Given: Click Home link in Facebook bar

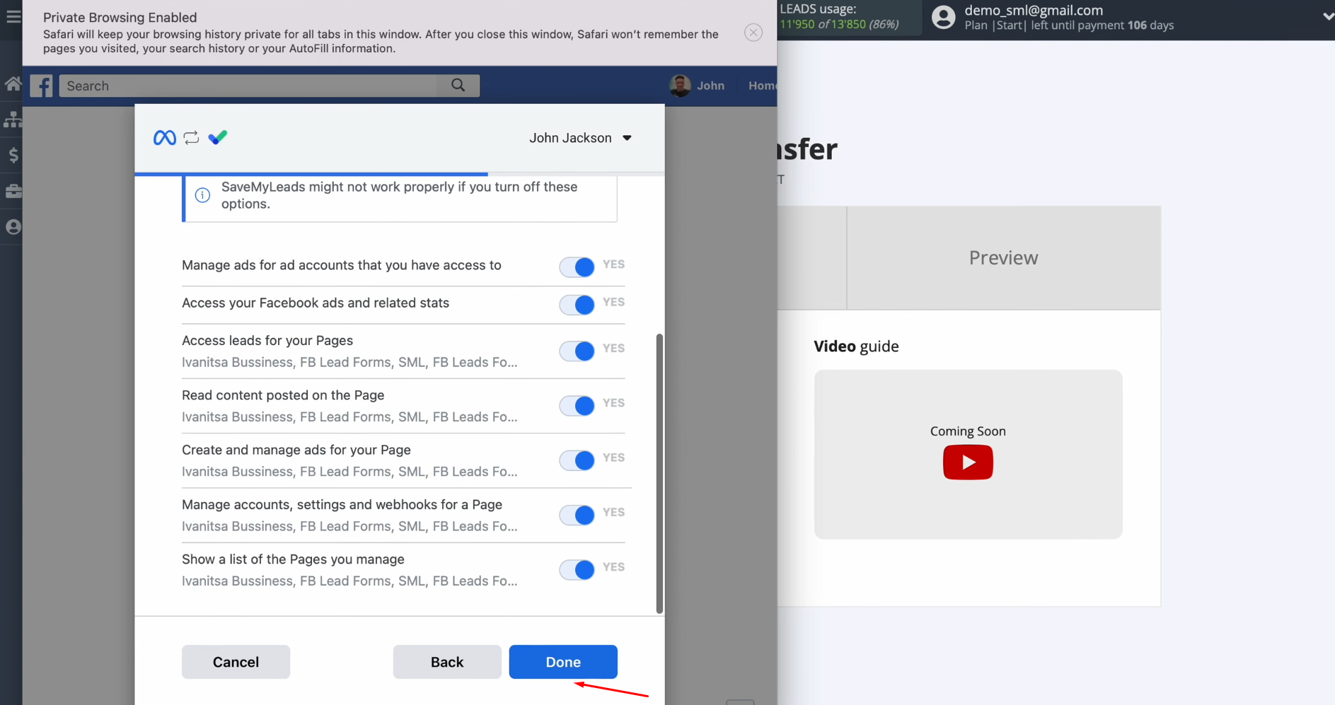Looking at the screenshot, I should pyautogui.click(x=762, y=86).
